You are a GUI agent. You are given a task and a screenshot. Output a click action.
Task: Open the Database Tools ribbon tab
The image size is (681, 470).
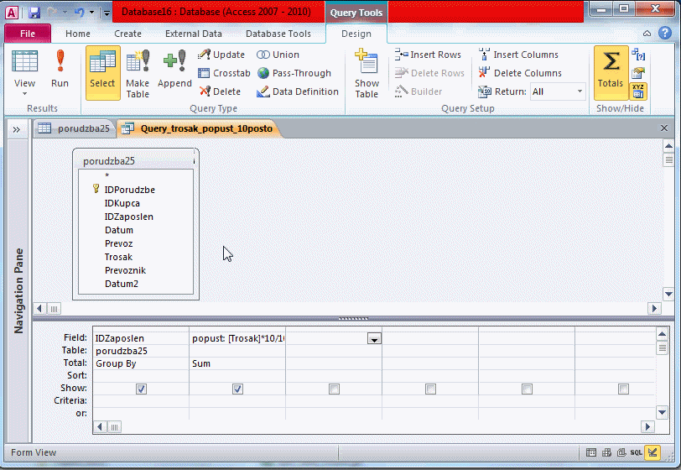(x=278, y=34)
